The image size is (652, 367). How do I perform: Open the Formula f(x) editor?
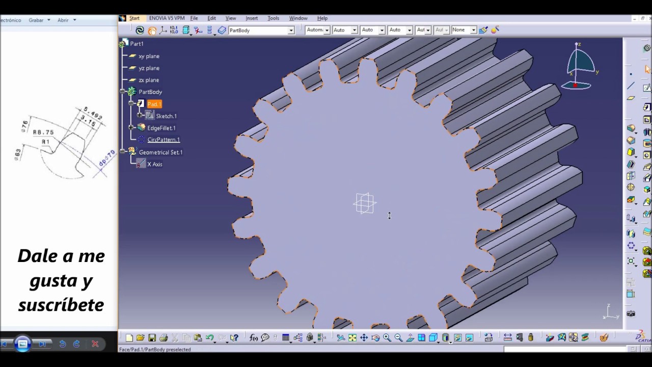click(254, 337)
